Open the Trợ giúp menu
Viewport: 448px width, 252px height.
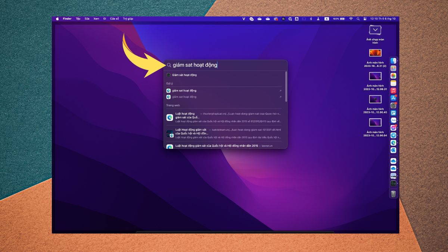tap(128, 19)
